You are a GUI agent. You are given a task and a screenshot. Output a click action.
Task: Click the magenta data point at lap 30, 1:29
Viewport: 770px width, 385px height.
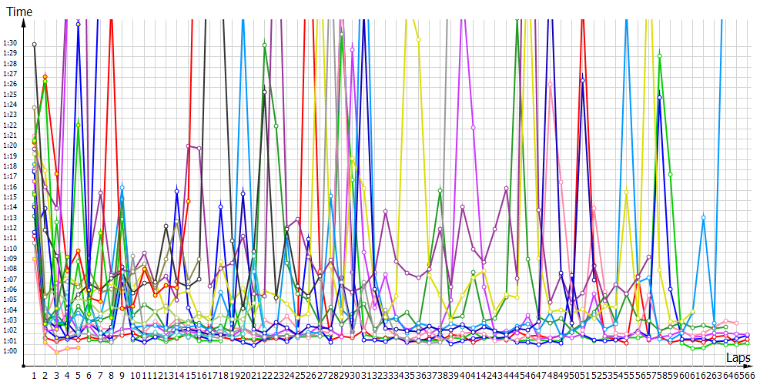coord(352,50)
